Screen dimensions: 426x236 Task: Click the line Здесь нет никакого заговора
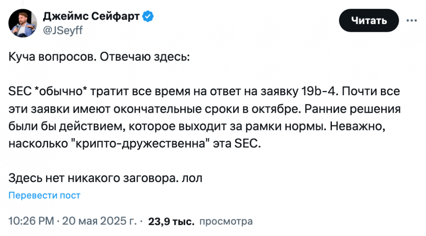point(105,178)
